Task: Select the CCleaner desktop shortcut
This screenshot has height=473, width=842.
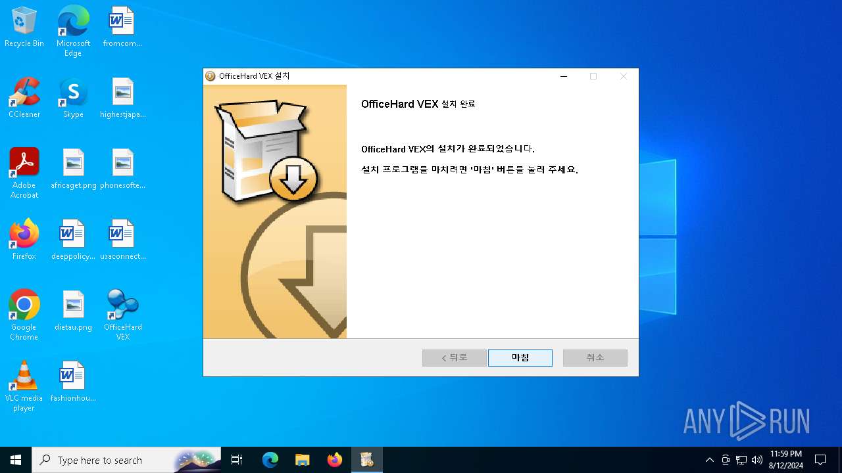Action: [x=24, y=99]
